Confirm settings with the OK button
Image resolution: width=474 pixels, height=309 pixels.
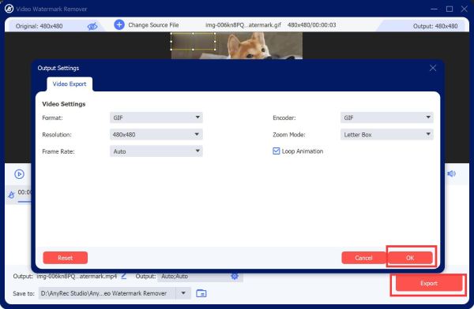coord(410,258)
